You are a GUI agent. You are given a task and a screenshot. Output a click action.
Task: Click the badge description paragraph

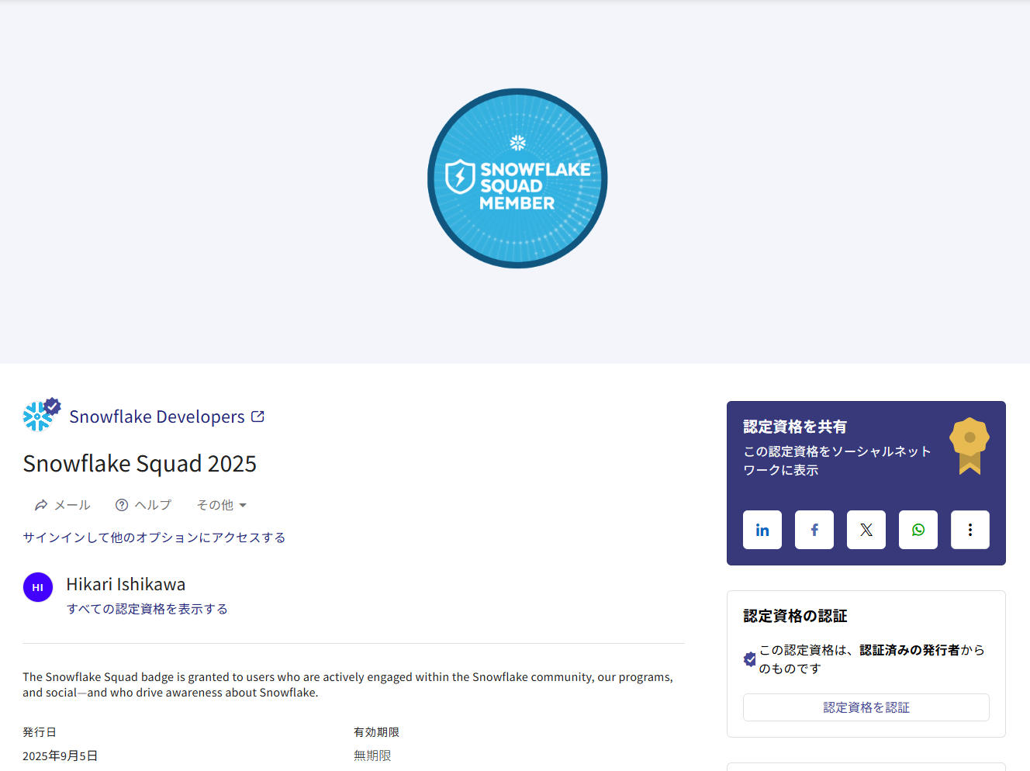click(347, 685)
